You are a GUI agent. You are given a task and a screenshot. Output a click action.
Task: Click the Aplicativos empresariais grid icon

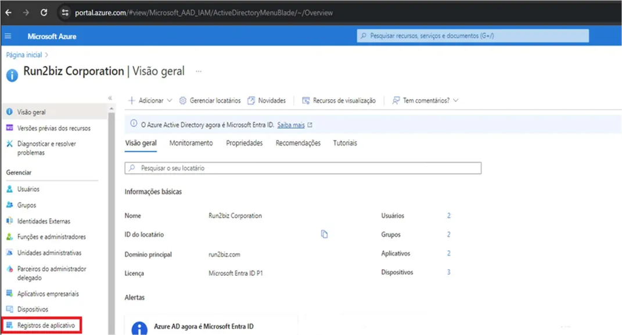(9, 293)
